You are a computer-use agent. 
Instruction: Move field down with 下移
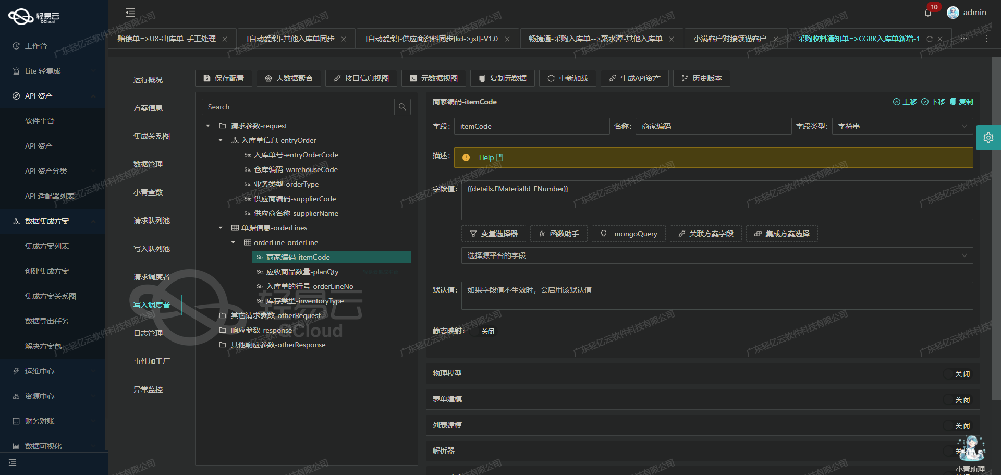click(x=933, y=102)
